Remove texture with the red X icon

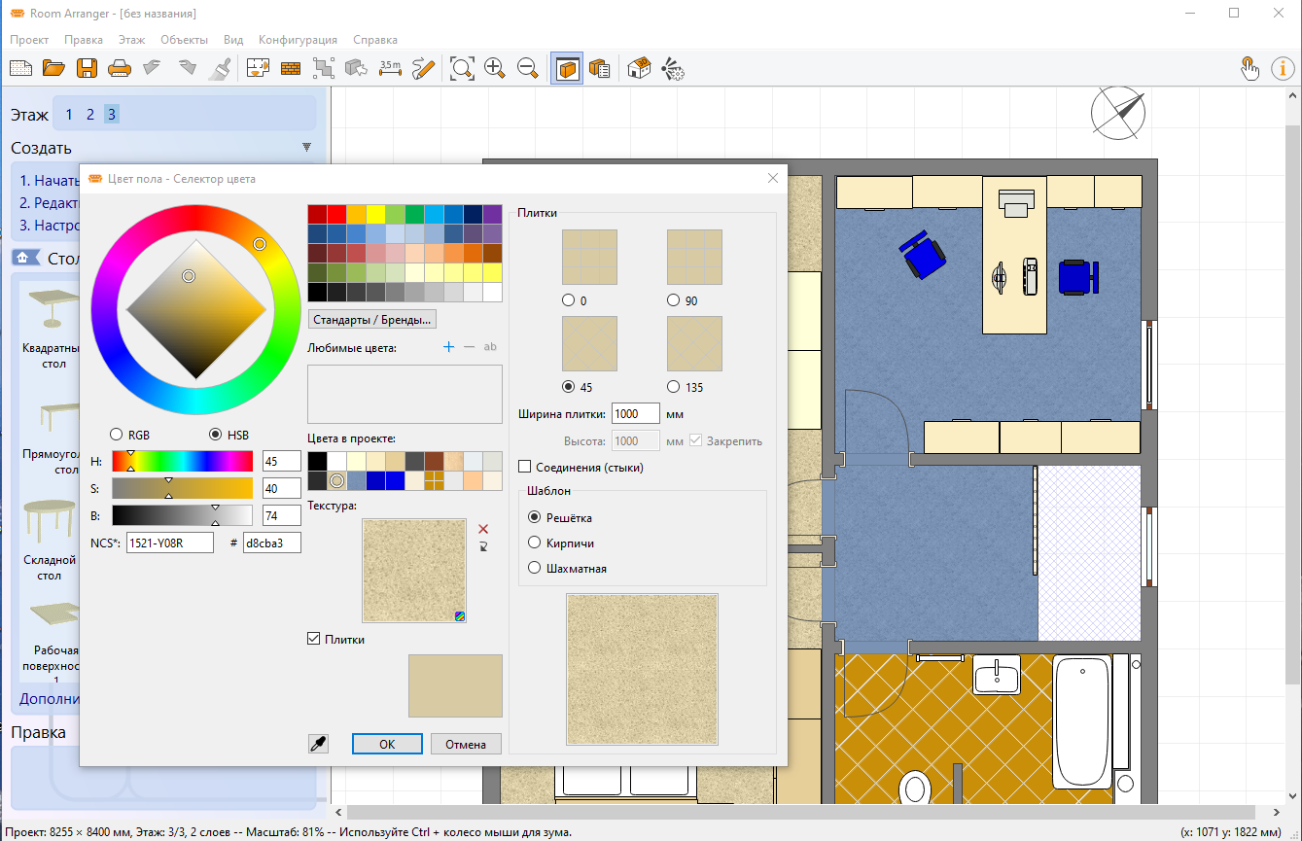pyautogui.click(x=483, y=529)
